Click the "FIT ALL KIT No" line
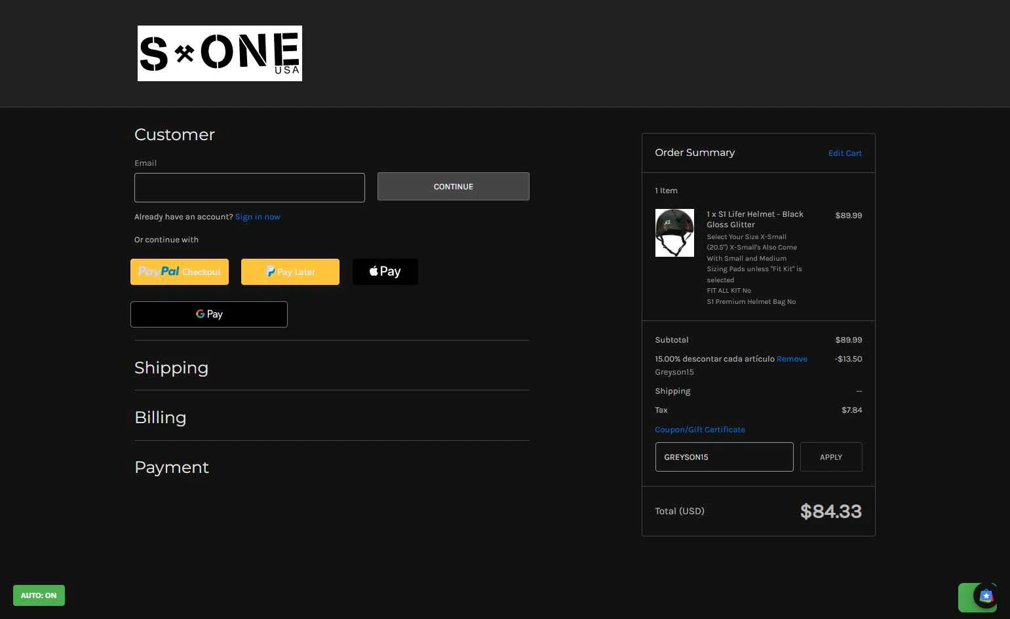1010x619 pixels. 729,291
